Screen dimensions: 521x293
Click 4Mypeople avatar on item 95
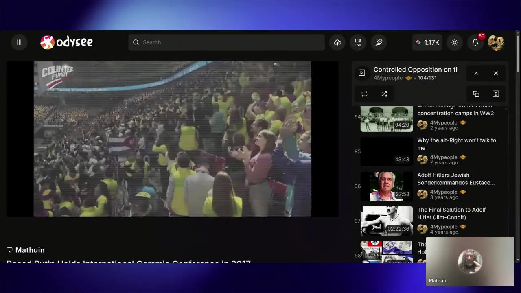(x=422, y=160)
